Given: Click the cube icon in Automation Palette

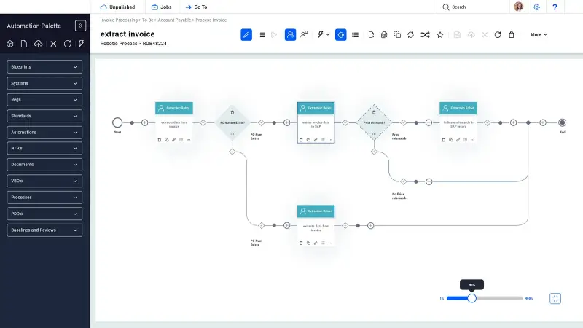Looking at the screenshot, I should click(x=10, y=44).
